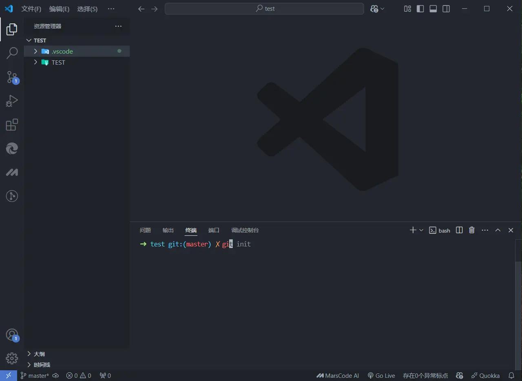Switch to the 调试控制台 tab
The width and height of the screenshot is (522, 381).
(245, 230)
